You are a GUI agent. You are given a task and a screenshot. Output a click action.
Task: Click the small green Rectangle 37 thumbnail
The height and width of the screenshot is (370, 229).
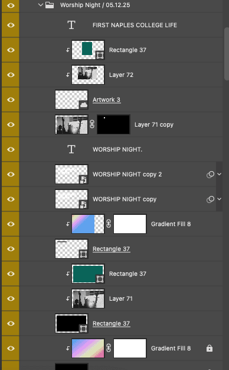coord(88,50)
